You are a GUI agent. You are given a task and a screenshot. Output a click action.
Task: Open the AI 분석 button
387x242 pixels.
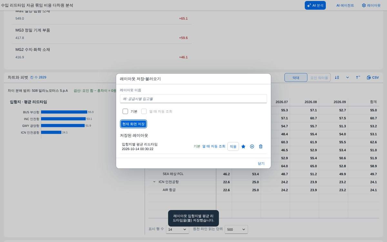(x=315, y=5)
